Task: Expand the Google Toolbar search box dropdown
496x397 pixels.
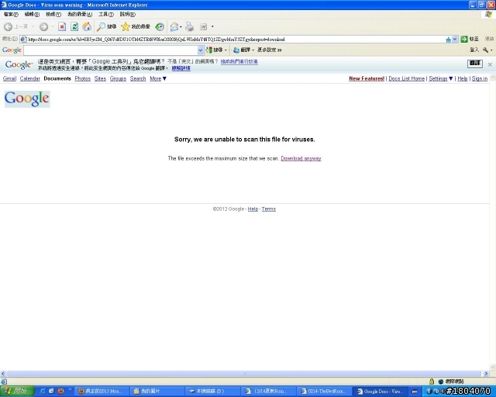Action: [x=200, y=50]
